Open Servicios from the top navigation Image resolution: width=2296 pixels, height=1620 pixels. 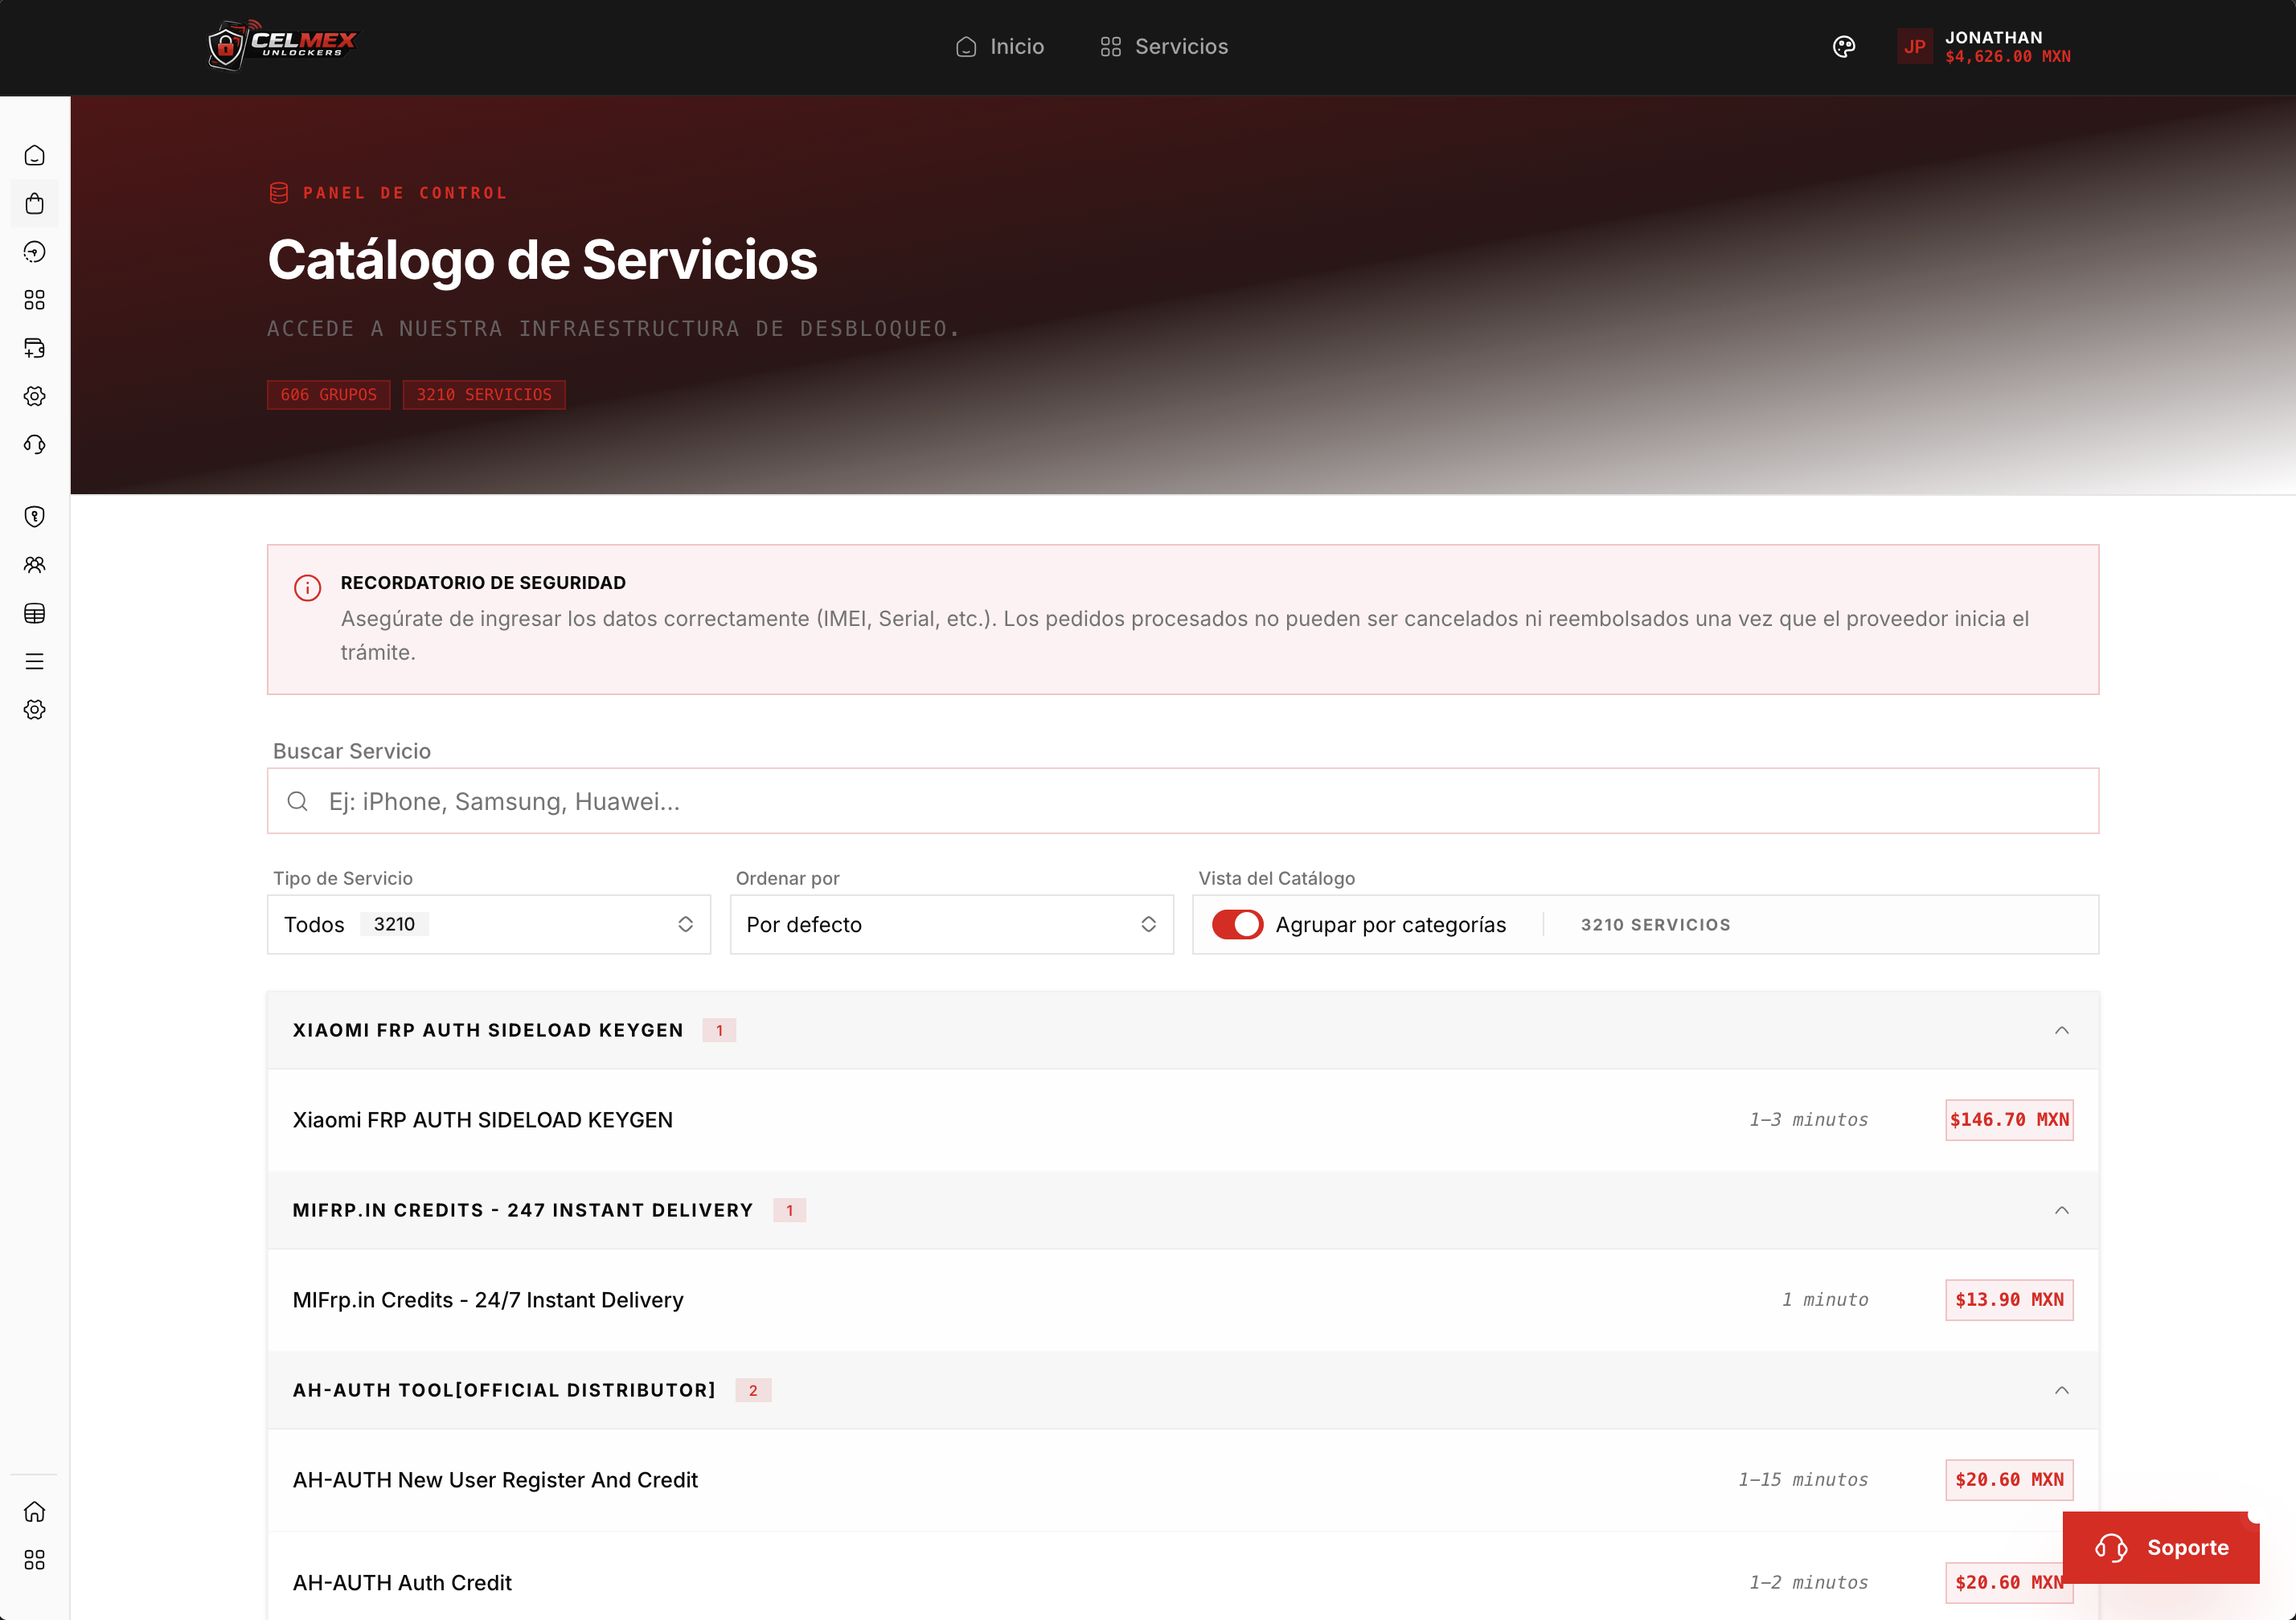(x=1163, y=46)
